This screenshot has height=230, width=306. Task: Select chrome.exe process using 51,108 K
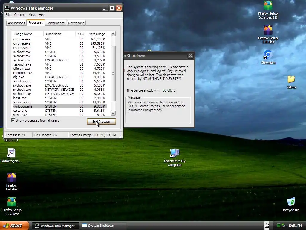(59, 48)
